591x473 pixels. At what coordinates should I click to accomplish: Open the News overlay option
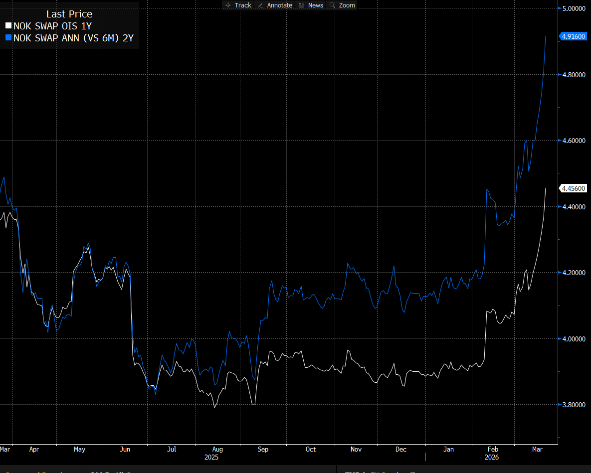click(x=311, y=5)
